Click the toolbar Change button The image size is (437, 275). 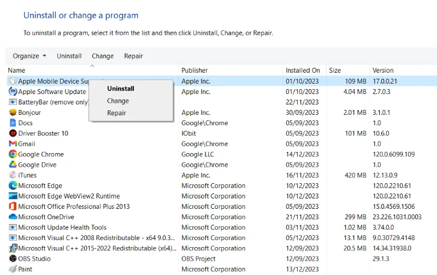pyautogui.click(x=103, y=56)
